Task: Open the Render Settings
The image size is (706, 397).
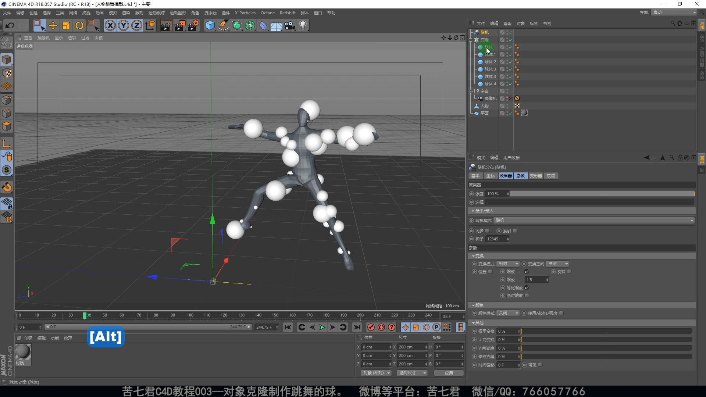Action: point(193,25)
